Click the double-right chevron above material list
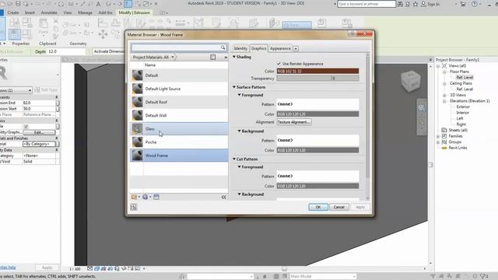 tap(226, 58)
